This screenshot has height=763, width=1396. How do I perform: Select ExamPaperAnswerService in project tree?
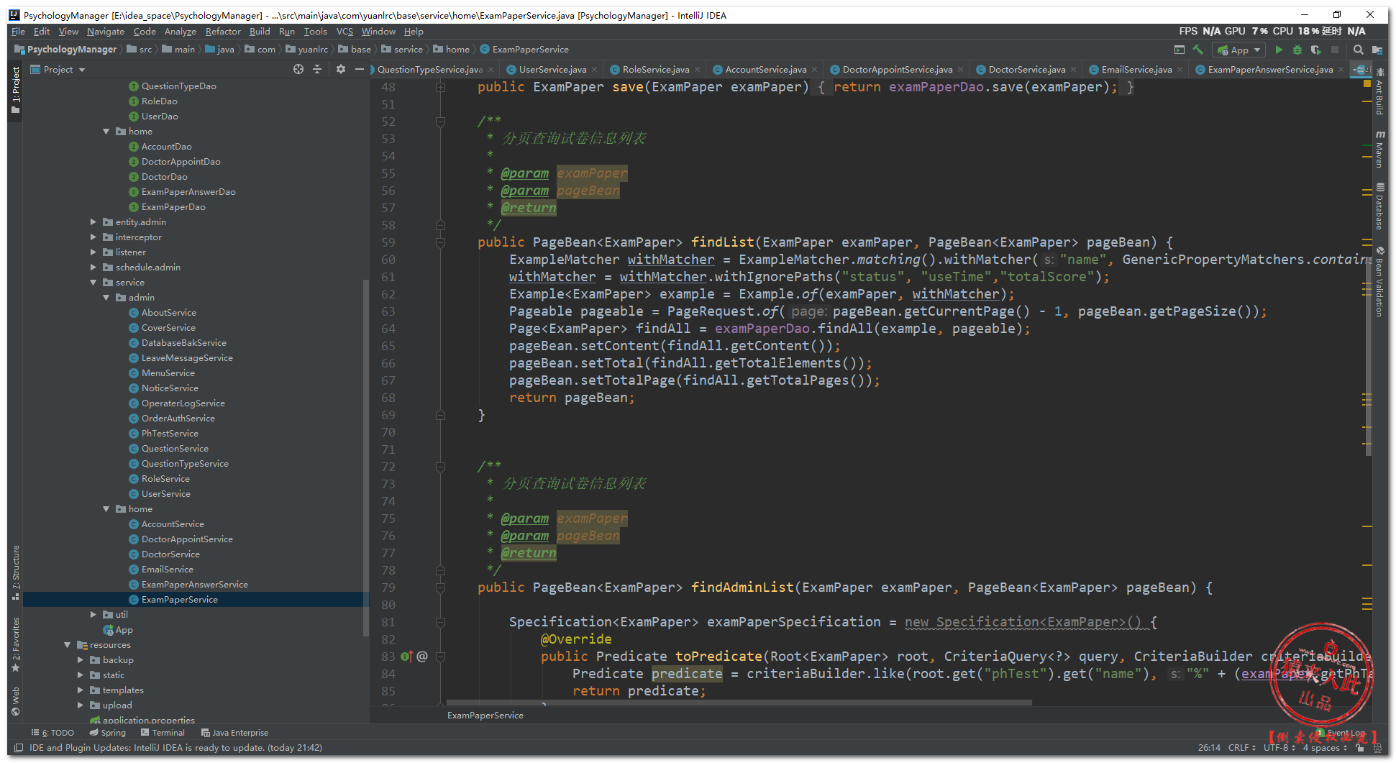pos(194,585)
